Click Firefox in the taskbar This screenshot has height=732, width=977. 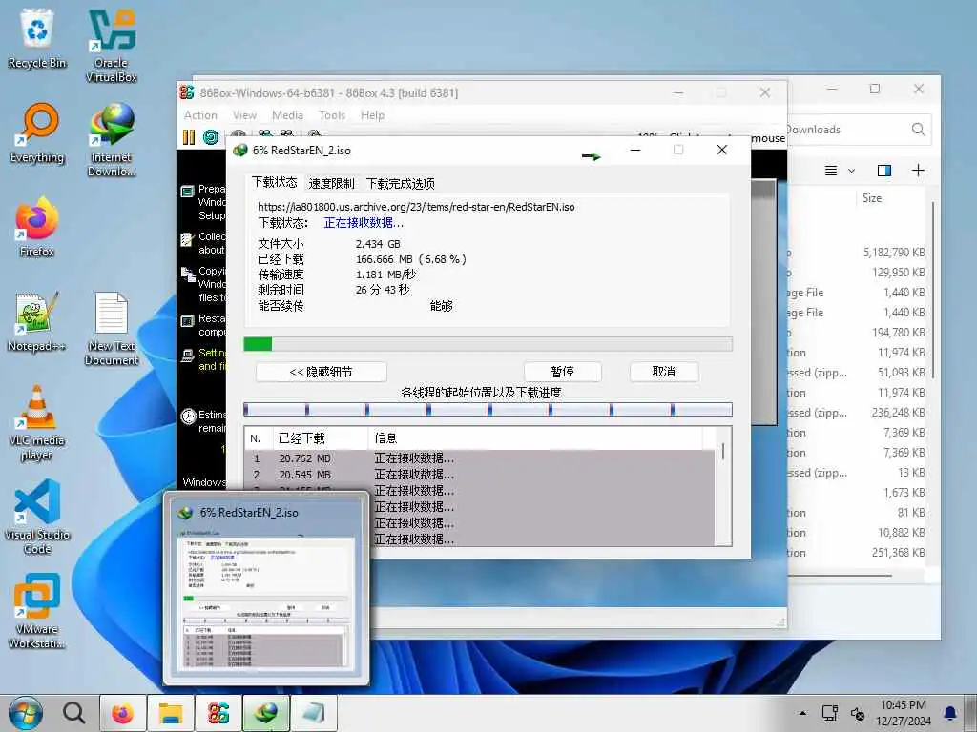click(122, 713)
